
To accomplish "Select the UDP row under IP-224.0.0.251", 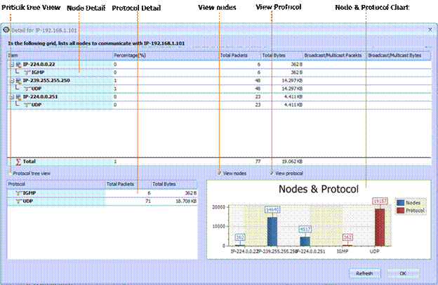I will 219,105.
